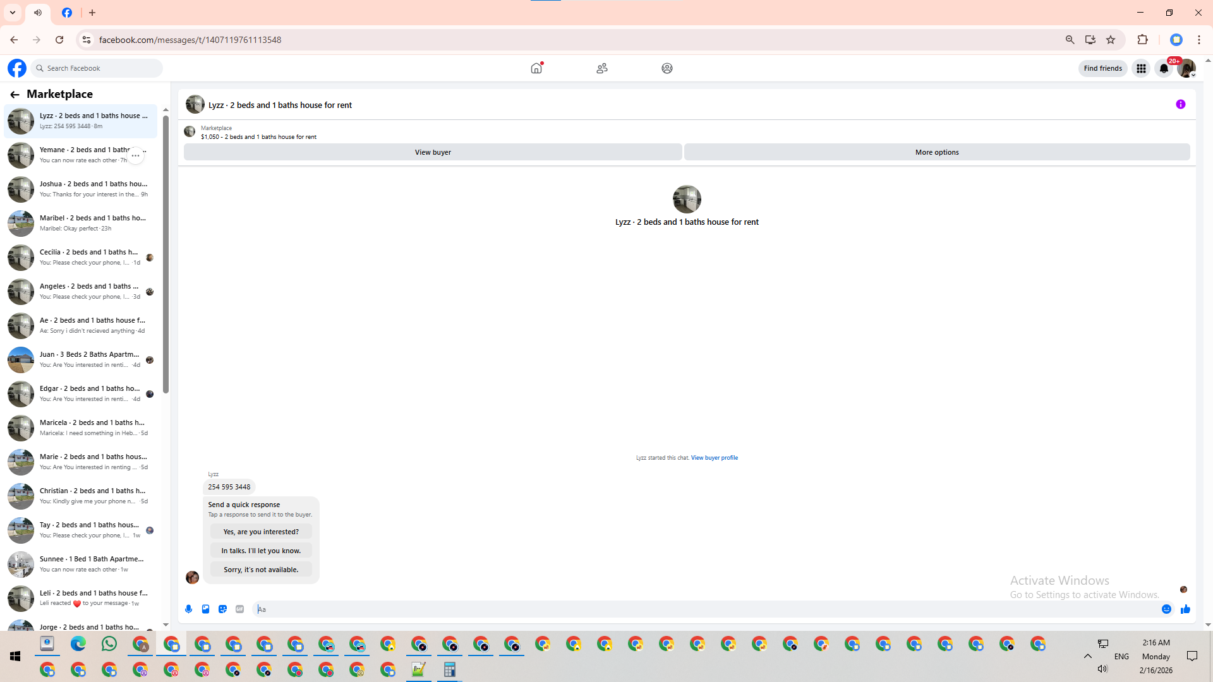Viewport: 1213px width, 682px height.
Task: Open the Facebook apps grid menu
Action: coord(1141,68)
